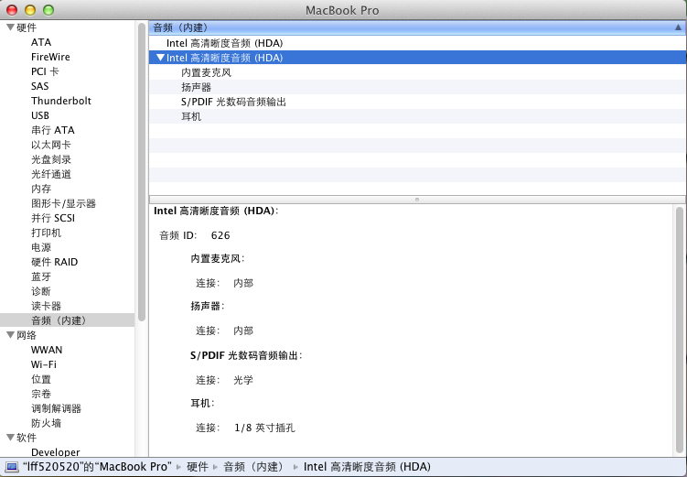Collapse the 硬件 section triangle
Viewport: 687px width, 477px height.
9,27
